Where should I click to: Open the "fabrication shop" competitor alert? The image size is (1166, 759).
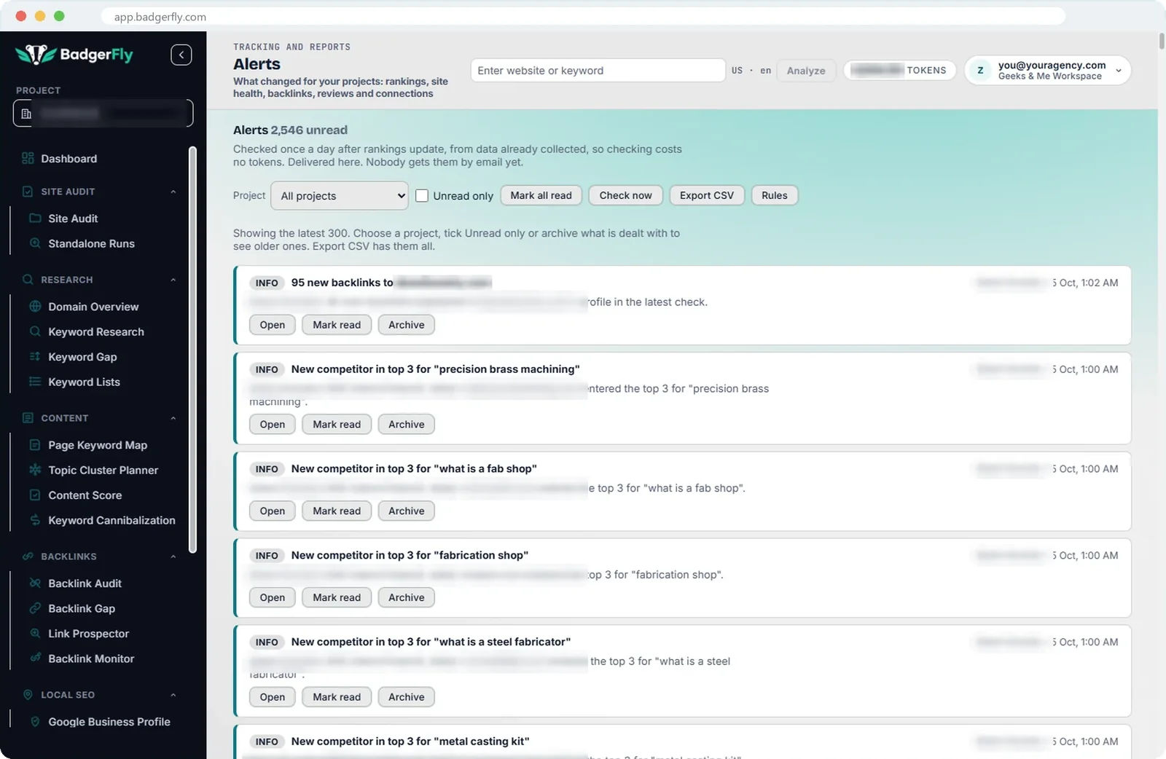pyautogui.click(x=273, y=597)
